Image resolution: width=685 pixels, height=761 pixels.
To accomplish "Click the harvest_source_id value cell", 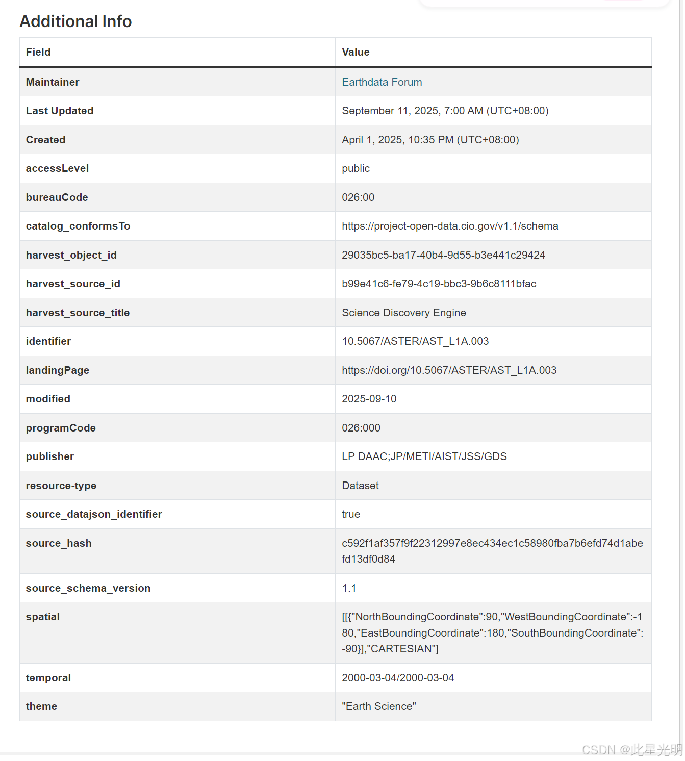I will click(439, 284).
